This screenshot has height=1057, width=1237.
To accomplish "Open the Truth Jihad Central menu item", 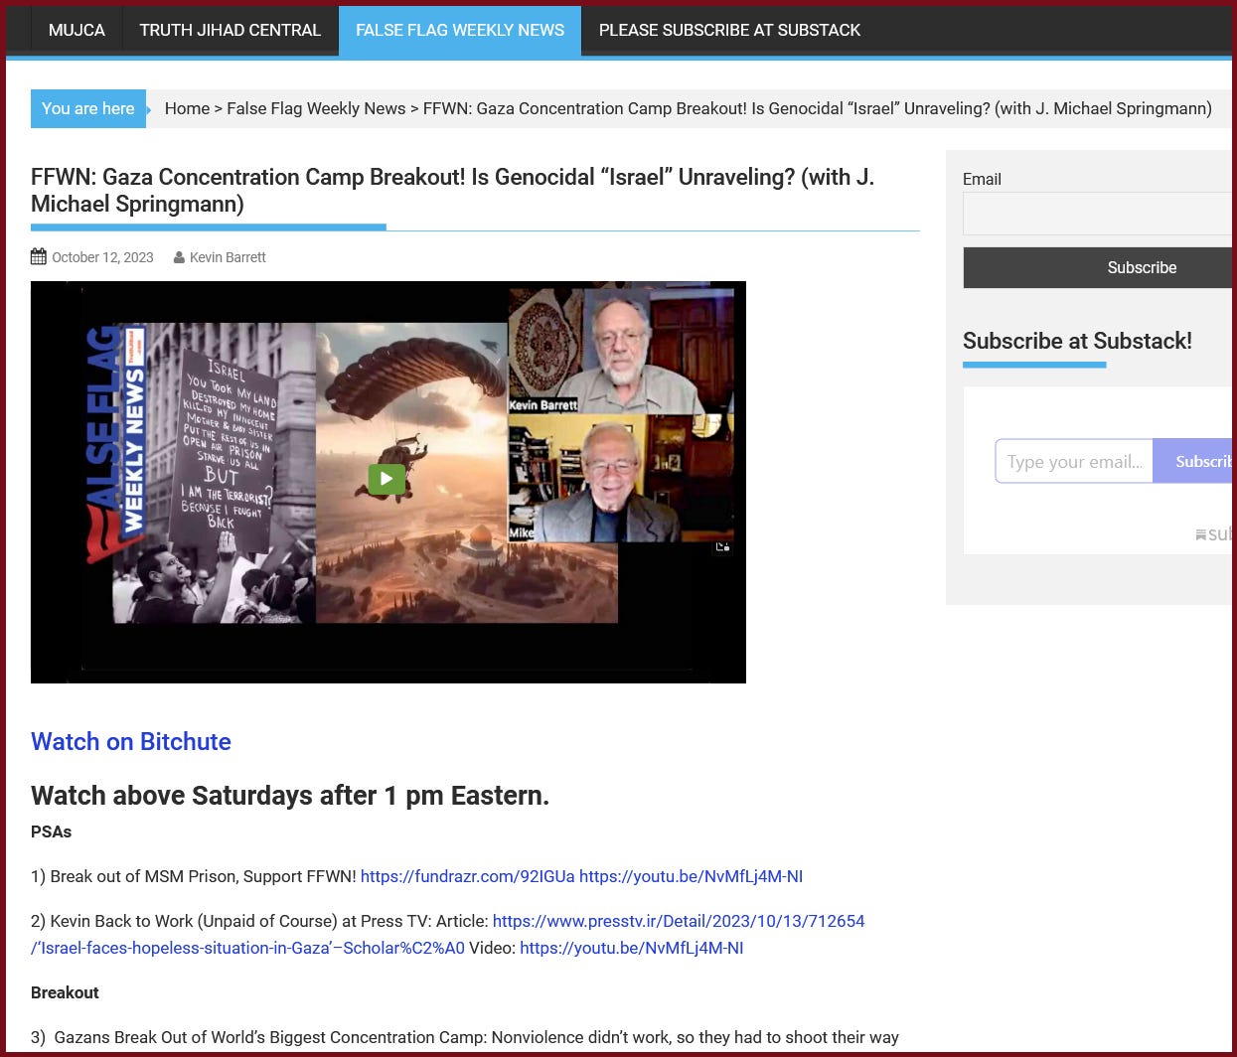I will [x=231, y=30].
